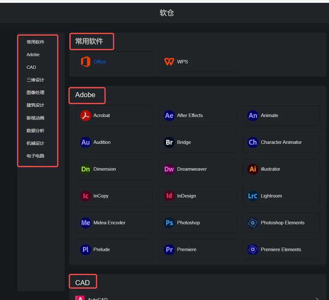This screenshot has width=329, height=300.
Task: Click the Adobe section heading
Action: (x=85, y=95)
